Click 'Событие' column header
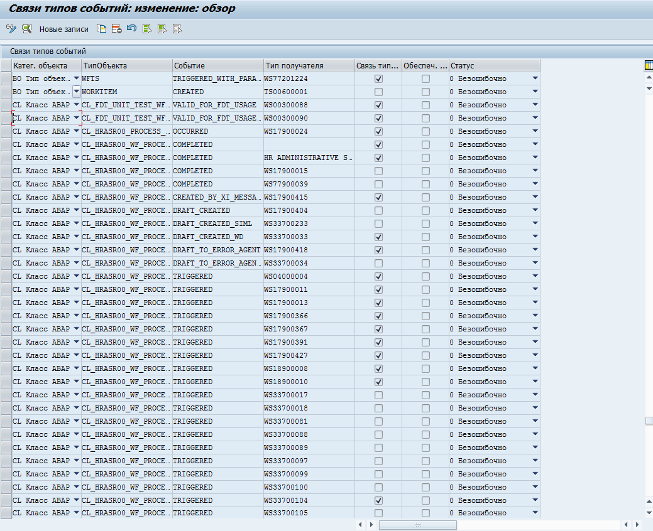 pos(218,65)
